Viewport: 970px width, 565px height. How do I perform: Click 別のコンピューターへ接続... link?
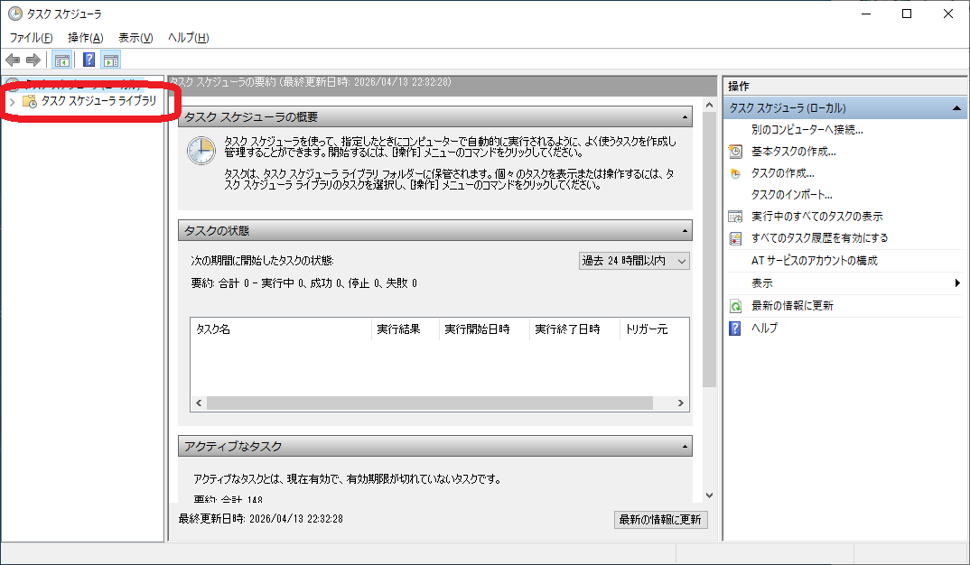(807, 130)
